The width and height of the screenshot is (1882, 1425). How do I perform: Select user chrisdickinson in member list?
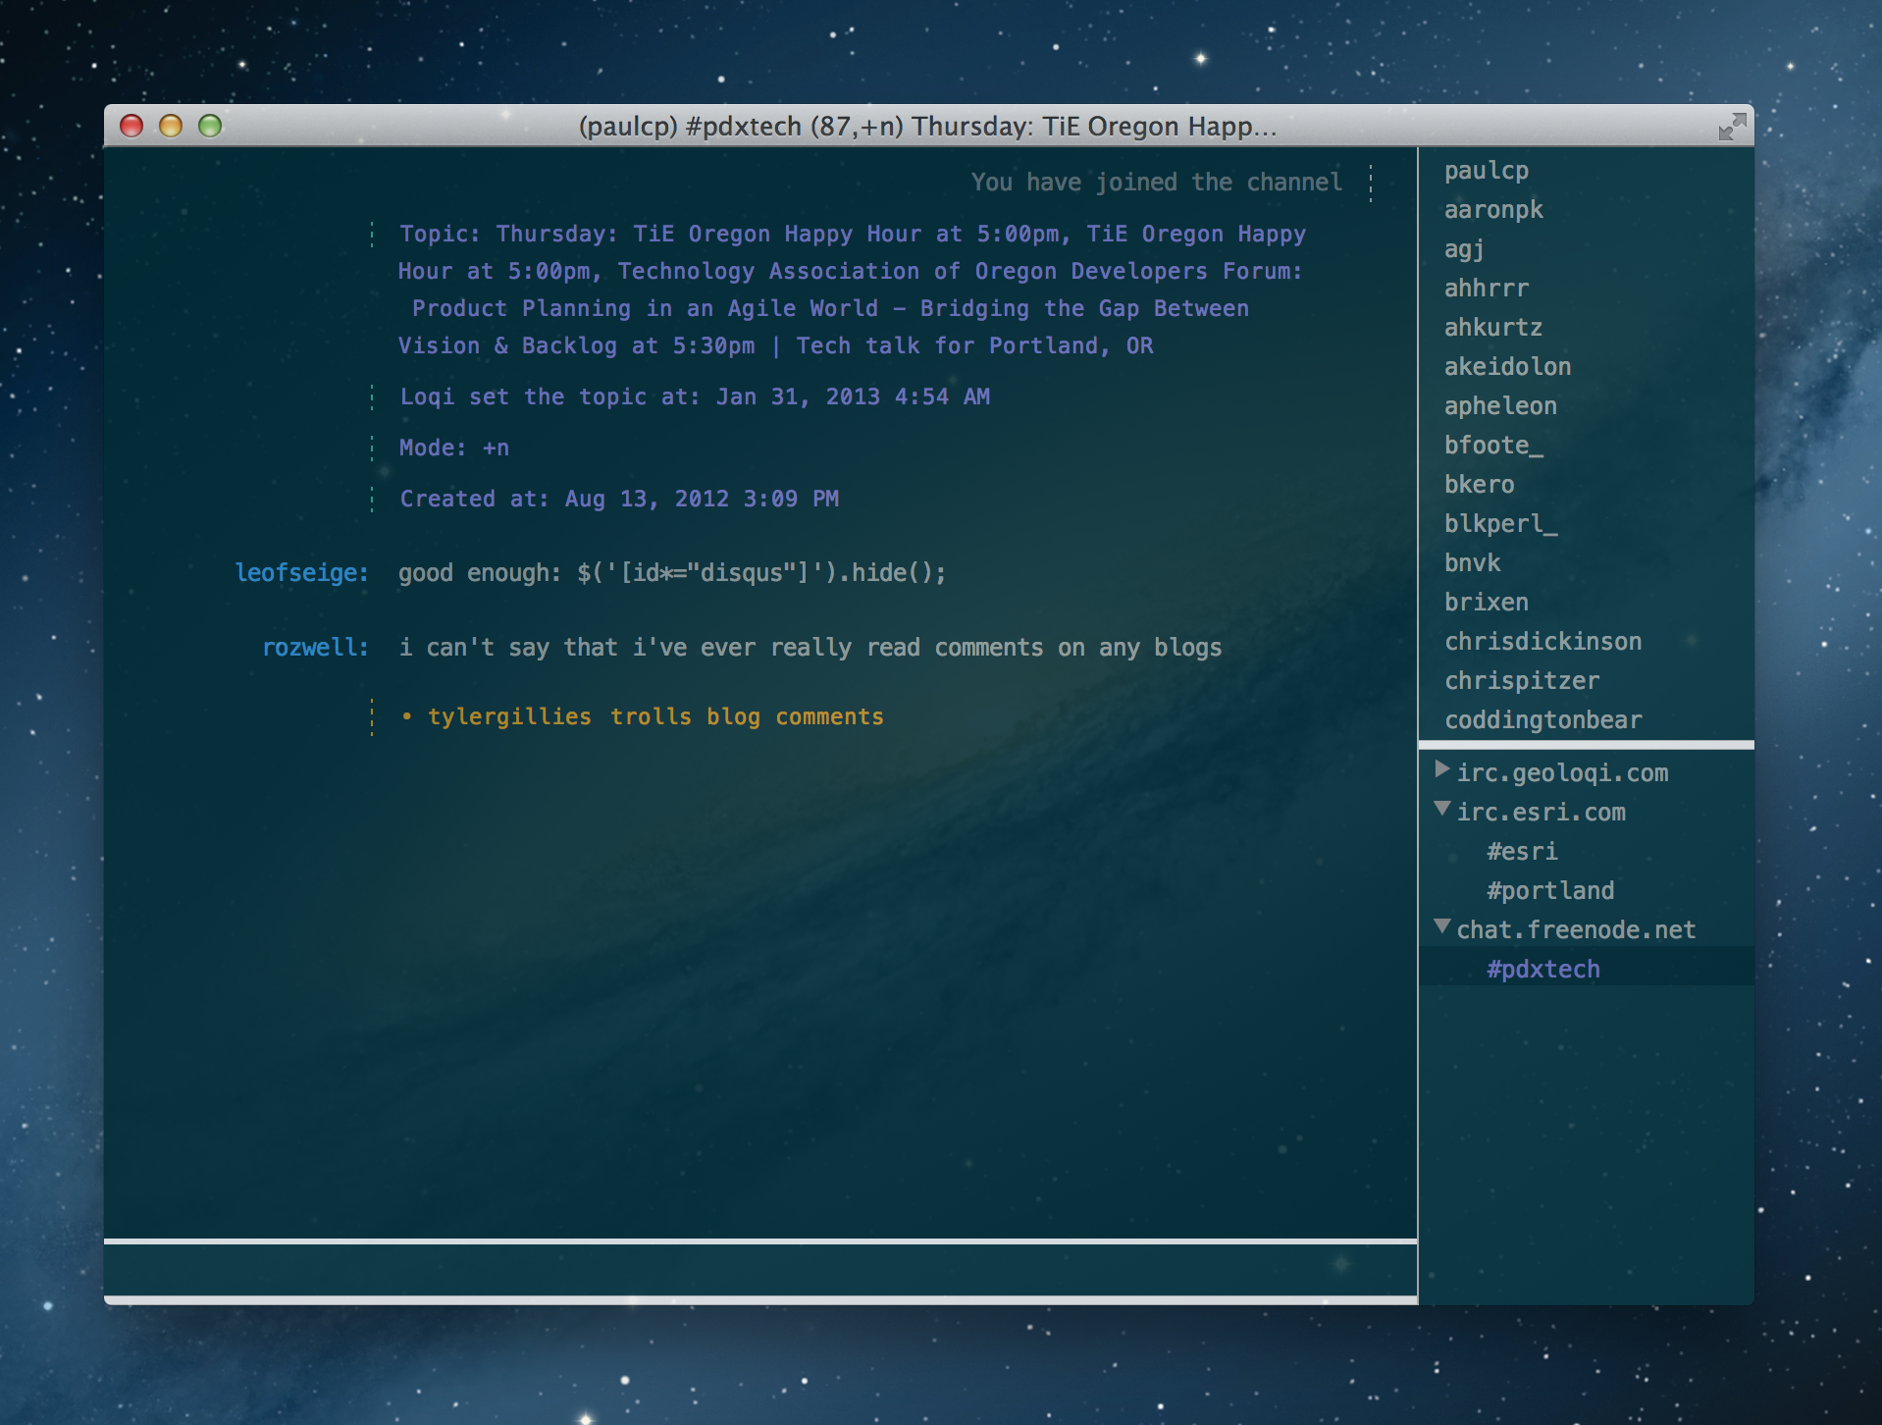tap(1542, 642)
